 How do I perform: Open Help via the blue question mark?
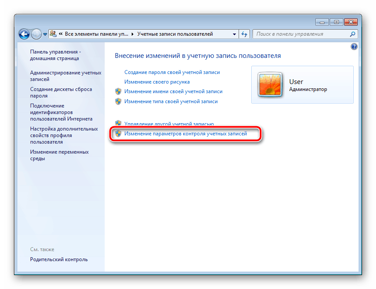point(354,47)
